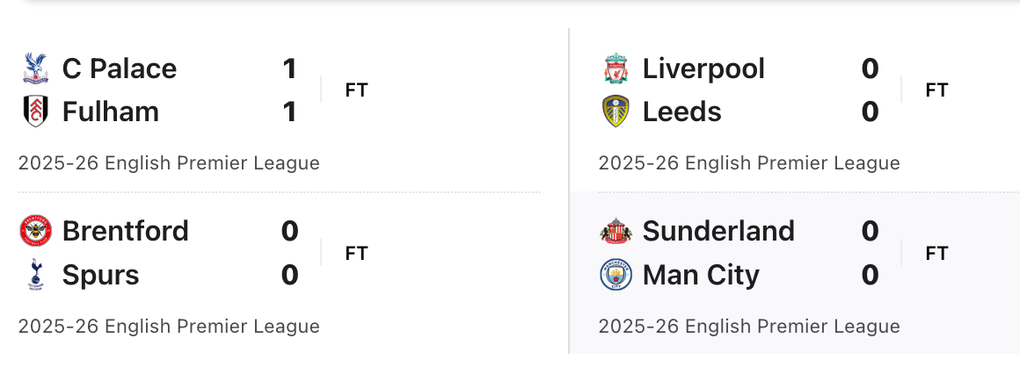Open the Brentford team link
This screenshot has width=1020, height=374.
[x=126, y=231]
